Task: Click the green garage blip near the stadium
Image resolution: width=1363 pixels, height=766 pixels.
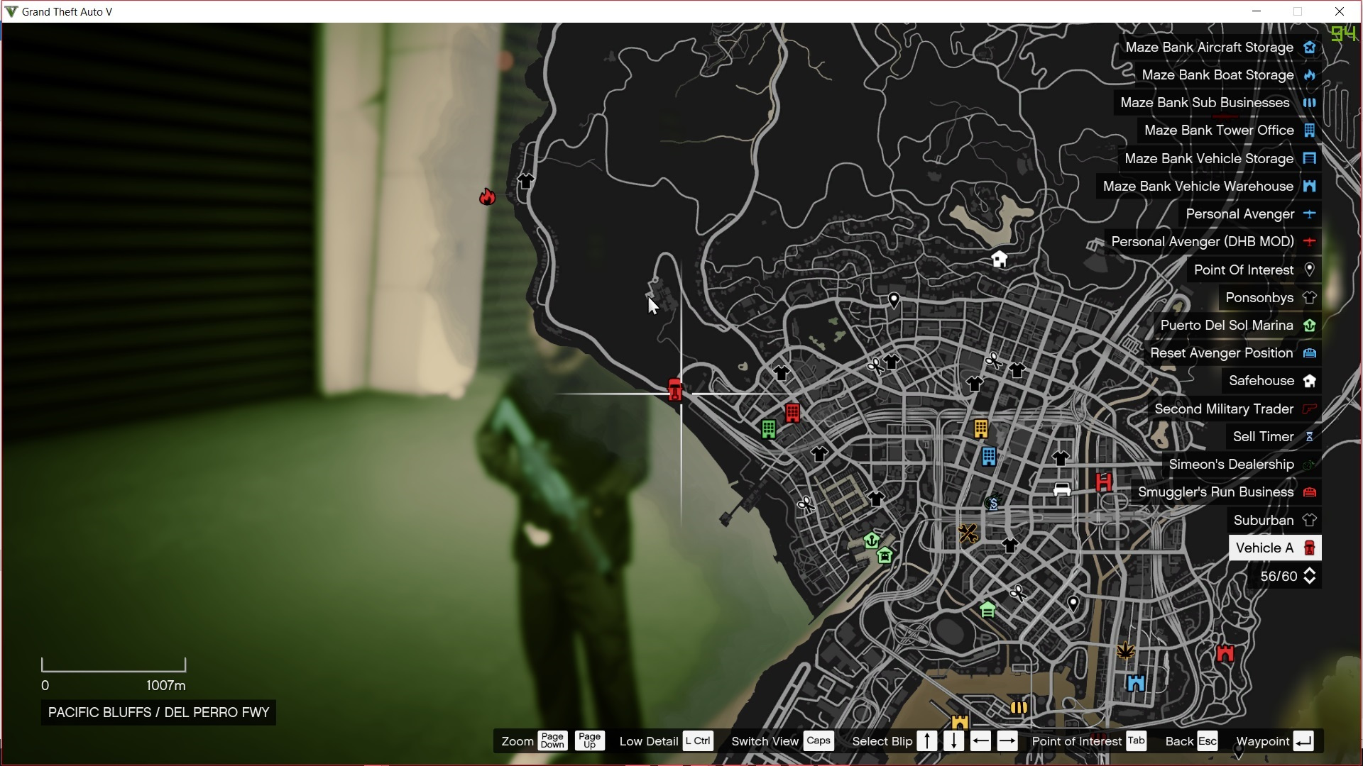Action: point(987,609)
